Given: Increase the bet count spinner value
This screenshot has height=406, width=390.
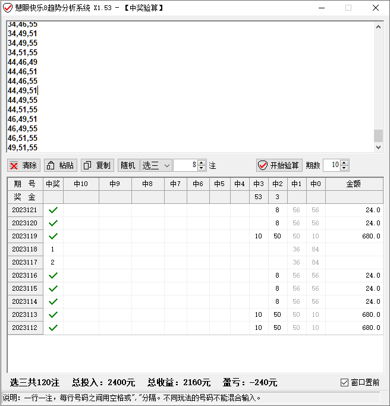Looking at the screenshot, I should (x=202, y=162).
